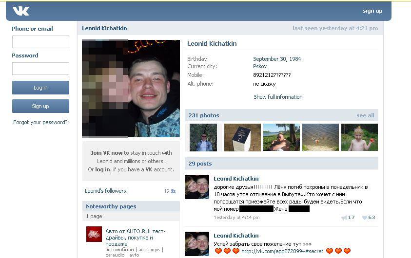Open the book with question mark photo

tap(242, 137)
